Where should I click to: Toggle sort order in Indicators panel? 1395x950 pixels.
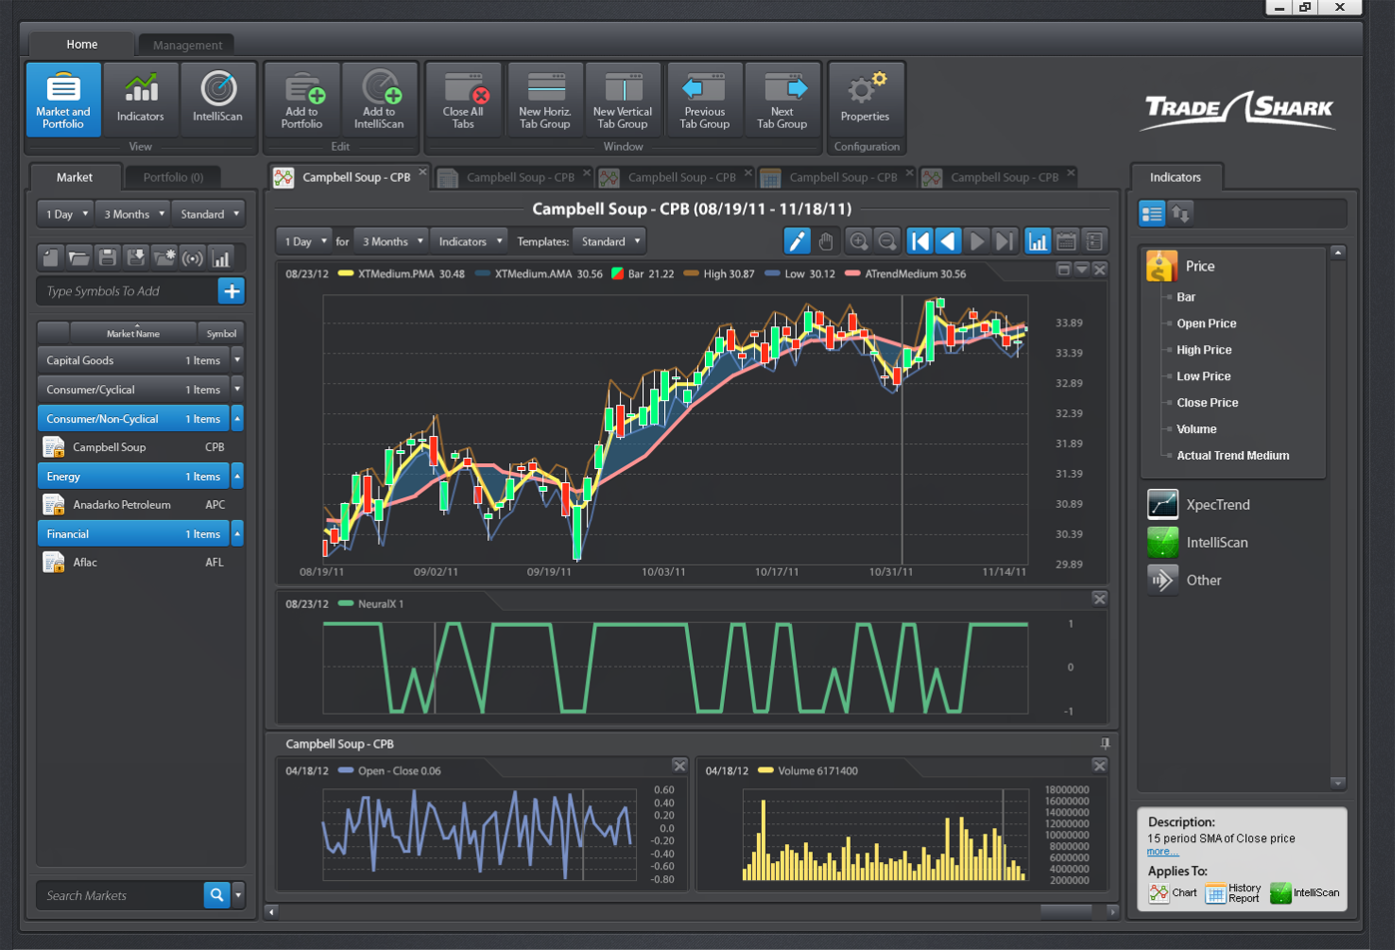point(1180,214)
